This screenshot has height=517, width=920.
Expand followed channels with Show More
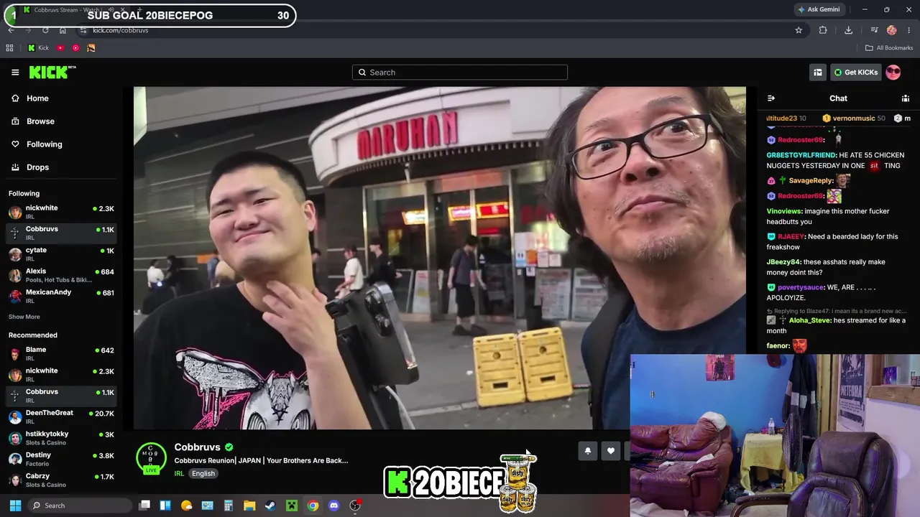[x=24, y=317]
